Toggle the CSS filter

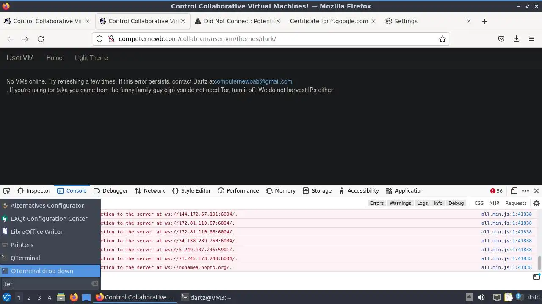coord(479,203)
